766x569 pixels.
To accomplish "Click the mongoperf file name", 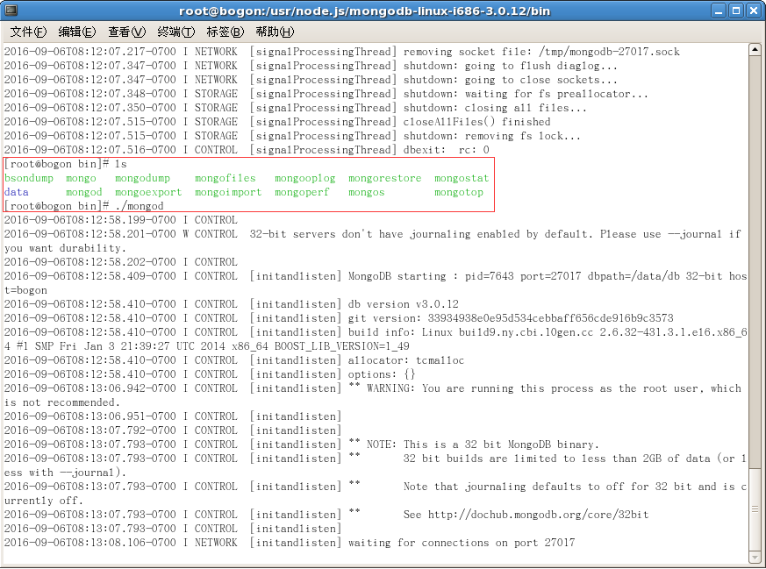I will click(x=302, y=193).
